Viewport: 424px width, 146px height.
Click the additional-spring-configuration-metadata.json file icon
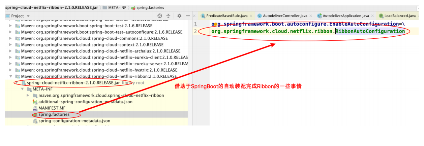[x=35, y=102]
